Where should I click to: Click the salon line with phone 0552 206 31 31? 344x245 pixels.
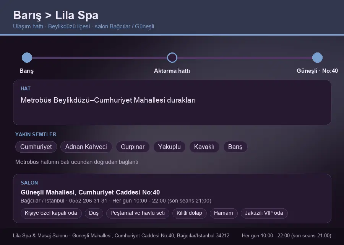click(116, 201)
